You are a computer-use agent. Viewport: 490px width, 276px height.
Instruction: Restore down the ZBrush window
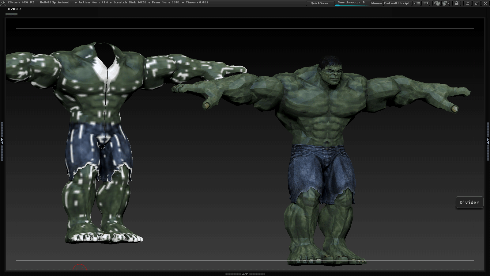coord(477,3)
